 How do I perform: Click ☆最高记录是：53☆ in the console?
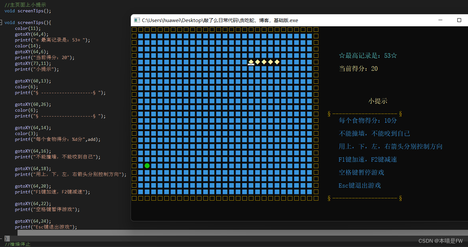click(368, 56)
